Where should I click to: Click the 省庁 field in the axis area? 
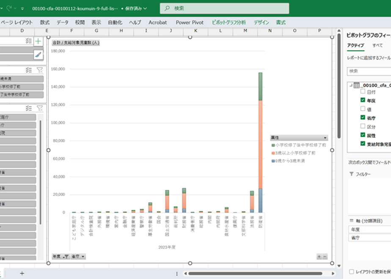370,238
